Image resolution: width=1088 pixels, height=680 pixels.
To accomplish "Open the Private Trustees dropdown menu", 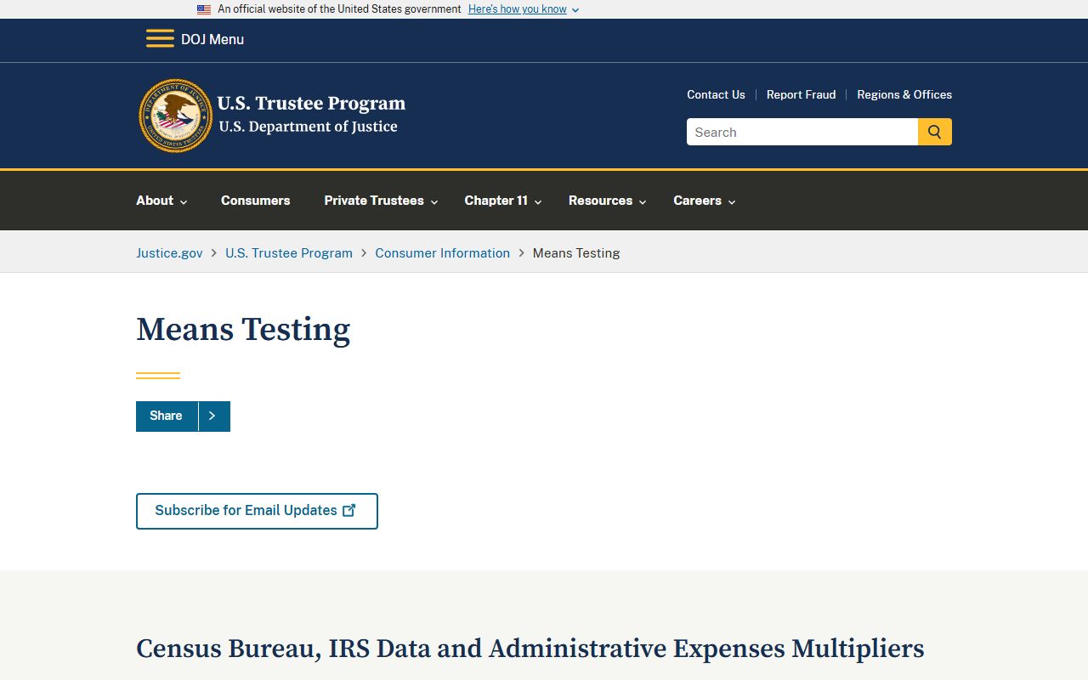I will [x=381, y=201].
